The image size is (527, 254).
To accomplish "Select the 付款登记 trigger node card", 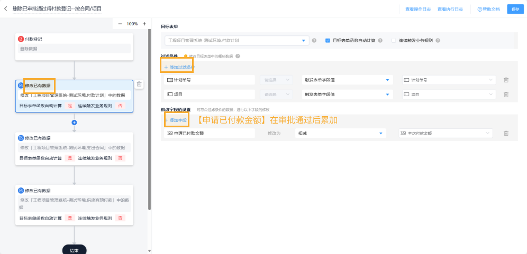I will coord(74,46).
